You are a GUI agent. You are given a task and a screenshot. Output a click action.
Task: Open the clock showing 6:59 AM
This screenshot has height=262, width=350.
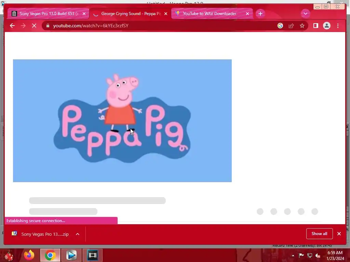pyautogui.click(x=335, y=255)
